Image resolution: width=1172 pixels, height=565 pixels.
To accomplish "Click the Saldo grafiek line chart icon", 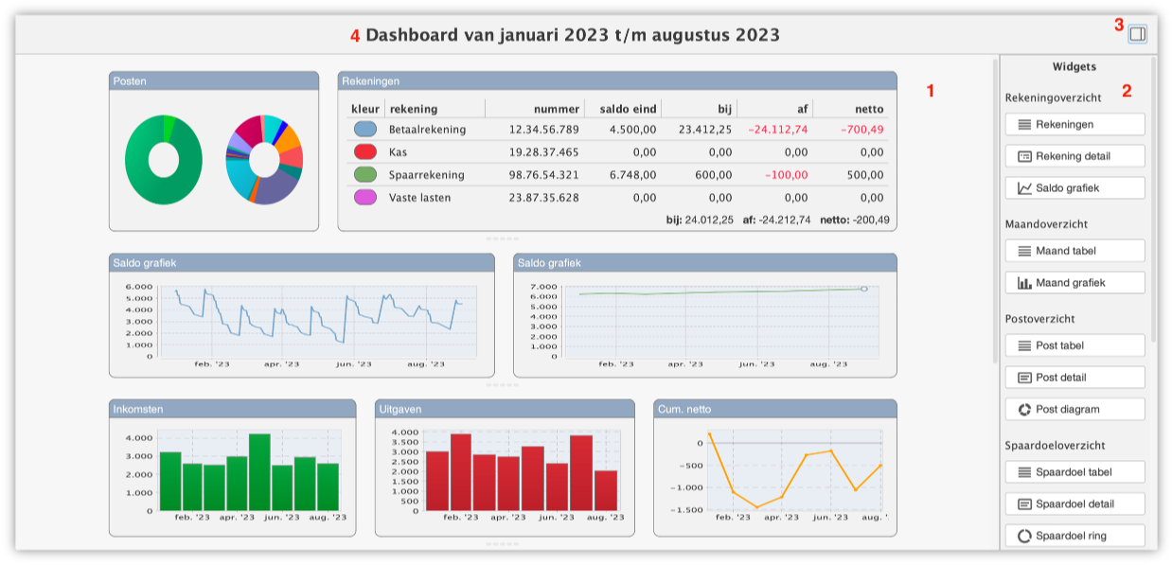I will [x=1023, y=188].
